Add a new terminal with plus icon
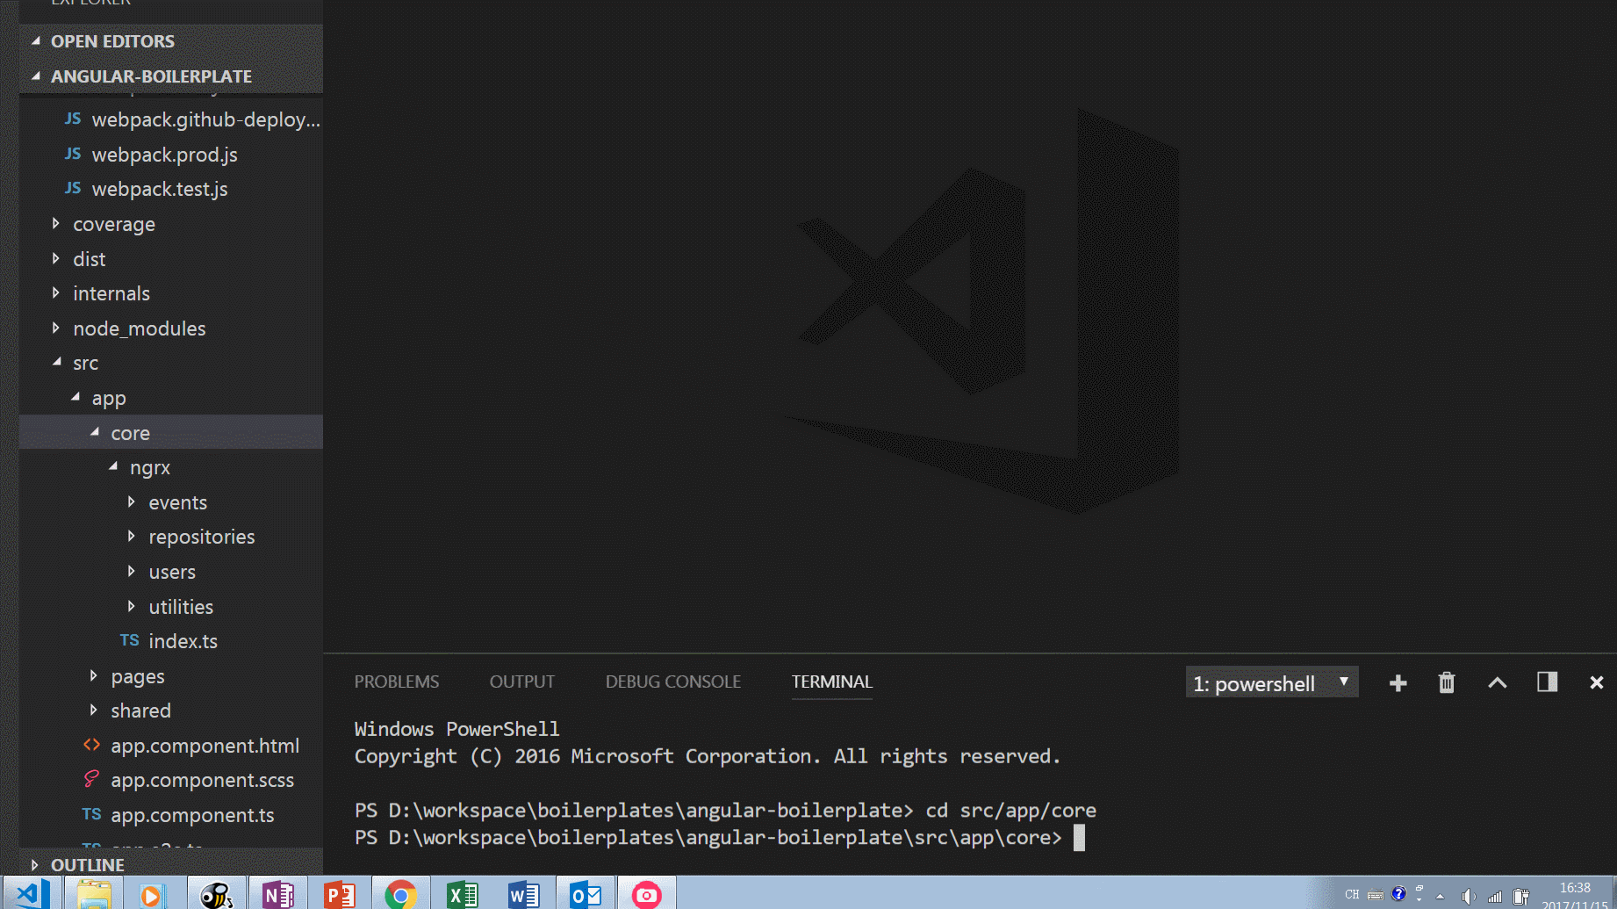The image size is (1617, 909). [x=1398, y=683]
